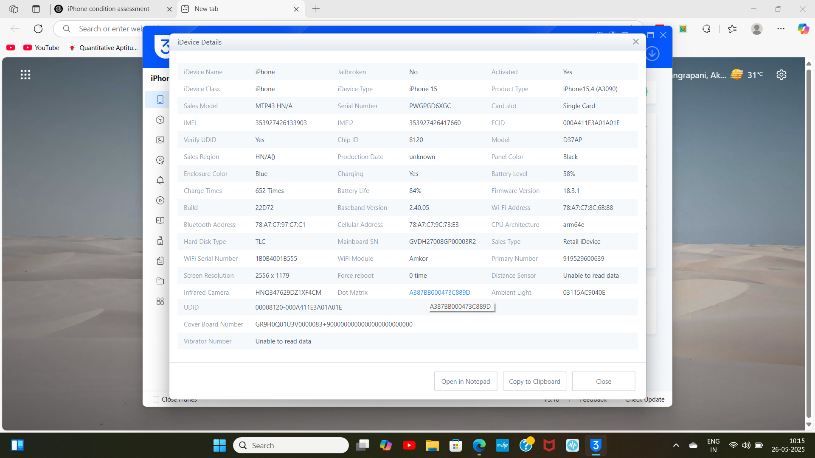815x458 pixels.
Task: Open Edge tab actions menu icon
Action: (x=36, y=9)
